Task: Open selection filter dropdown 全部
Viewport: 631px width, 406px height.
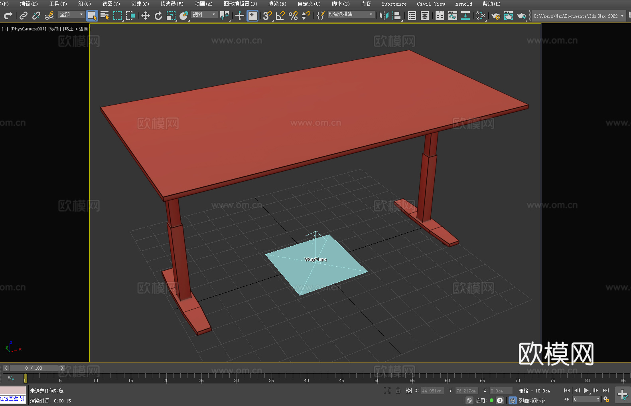Action: [71, 14]
